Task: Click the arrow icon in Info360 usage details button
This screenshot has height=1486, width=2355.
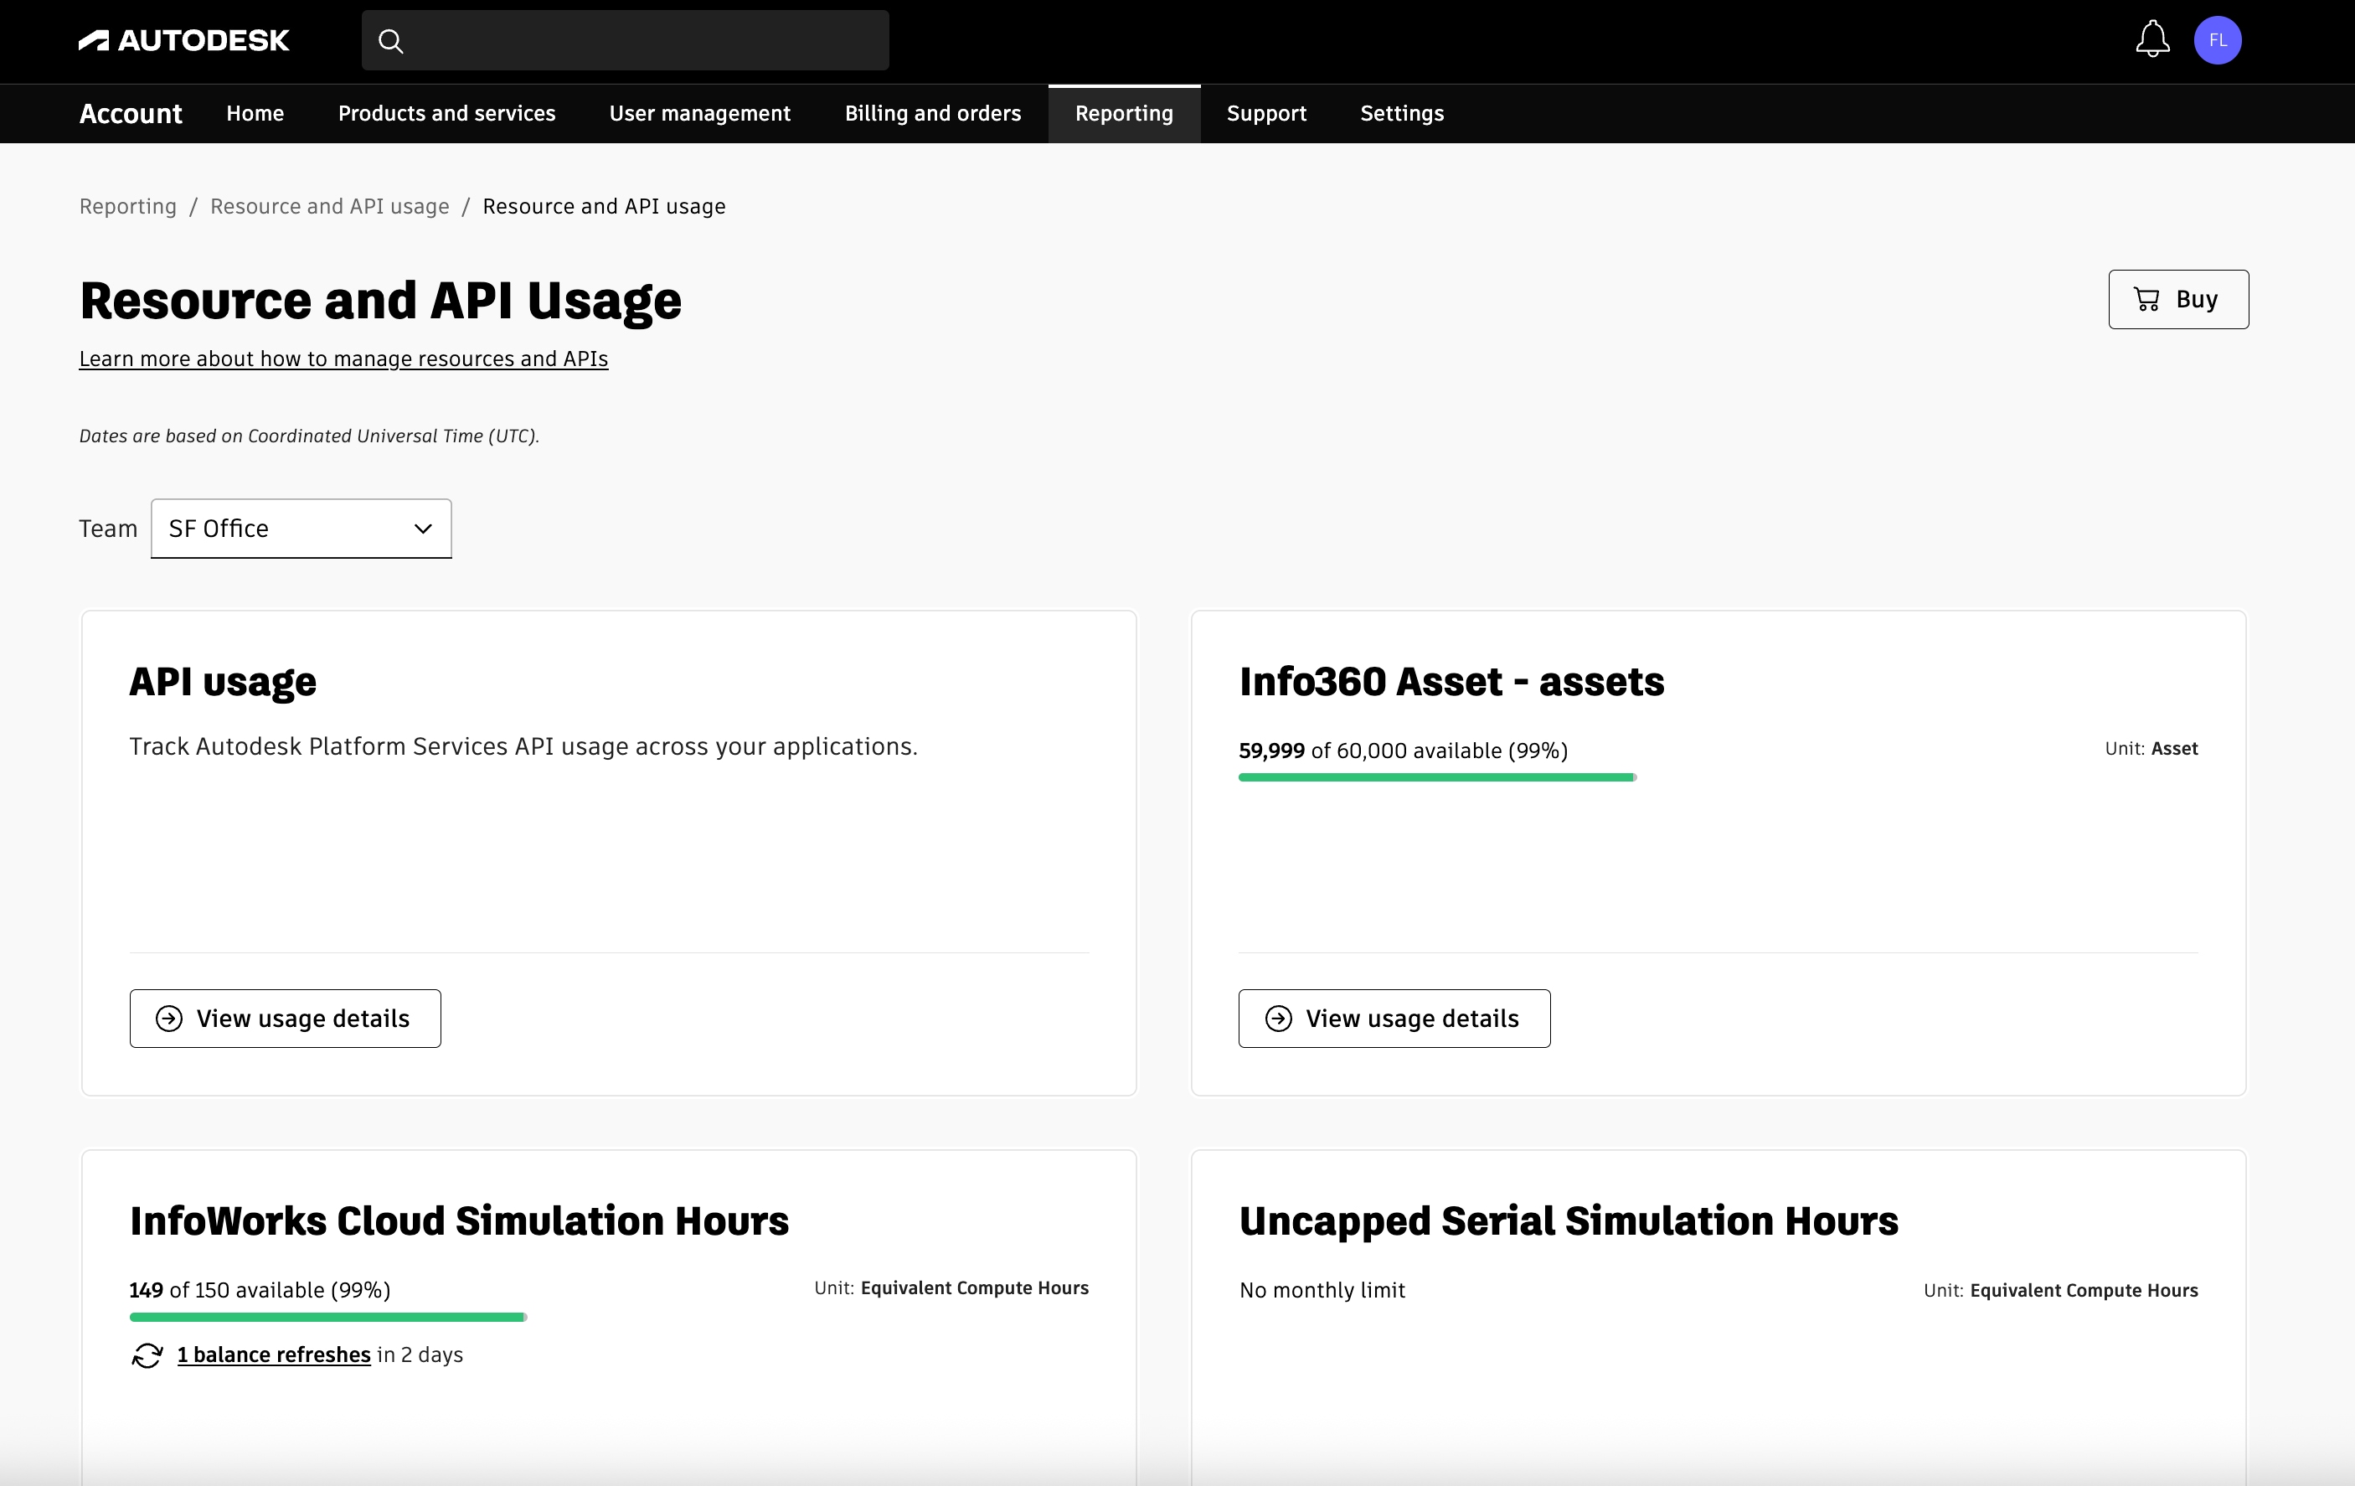Action: [1277, 1019]
